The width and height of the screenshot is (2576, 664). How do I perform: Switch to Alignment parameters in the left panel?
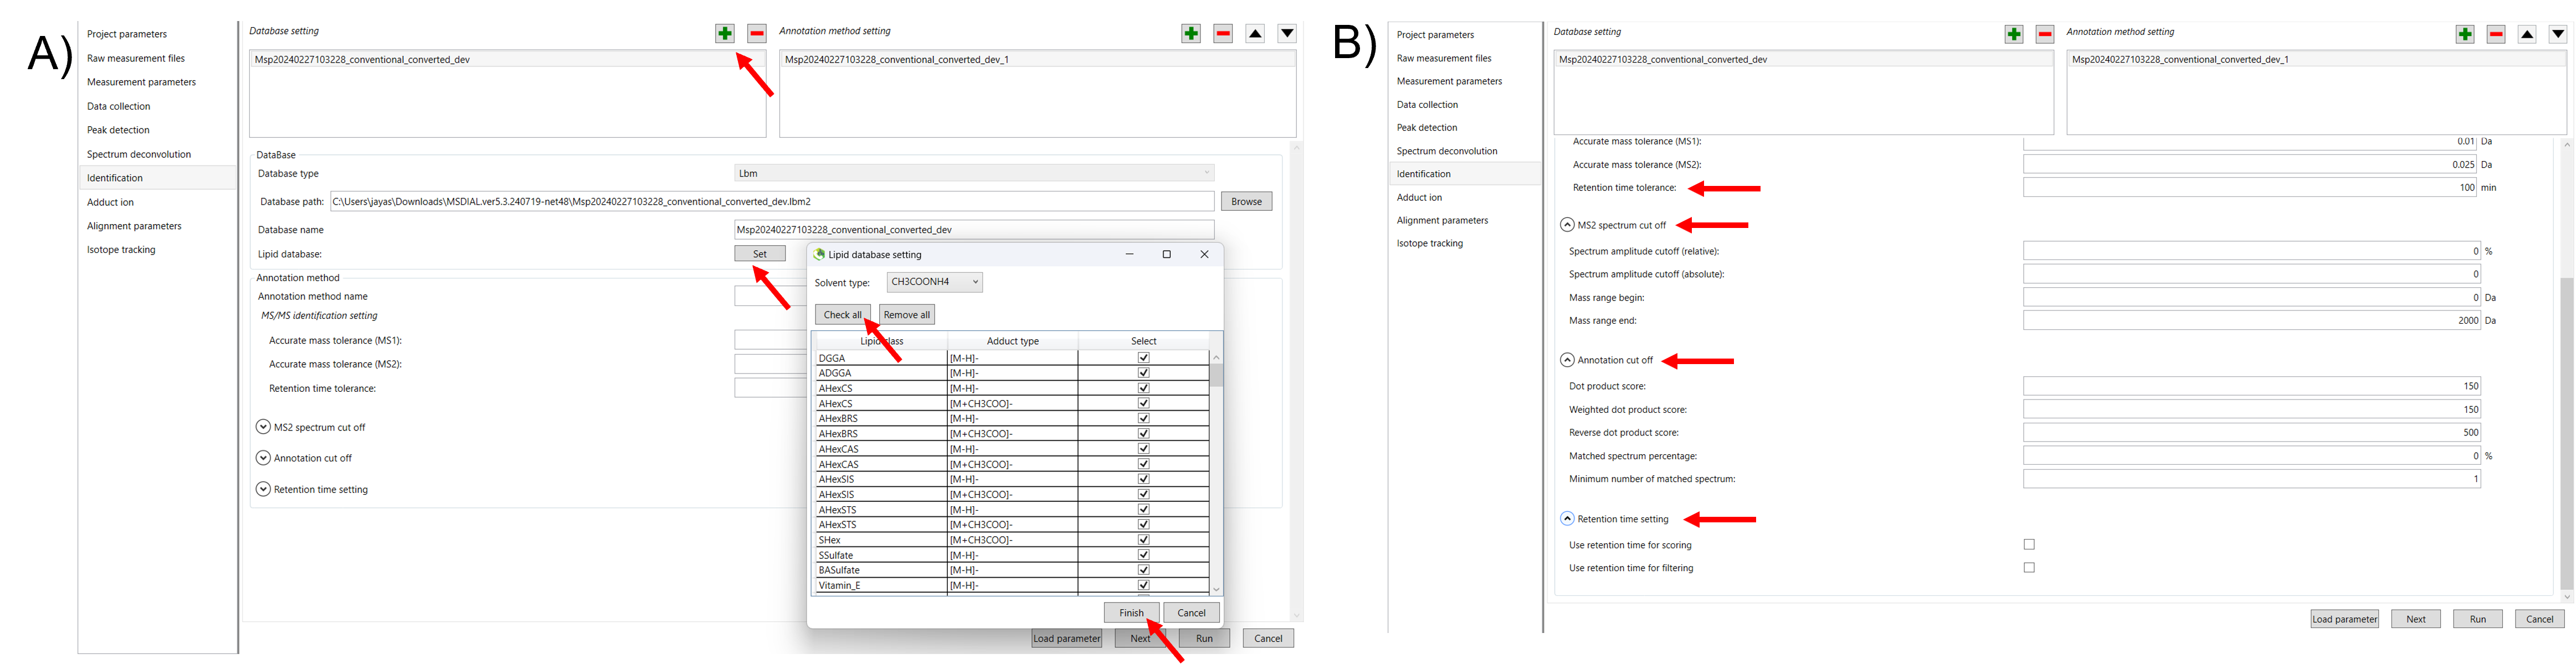[134, 226]
